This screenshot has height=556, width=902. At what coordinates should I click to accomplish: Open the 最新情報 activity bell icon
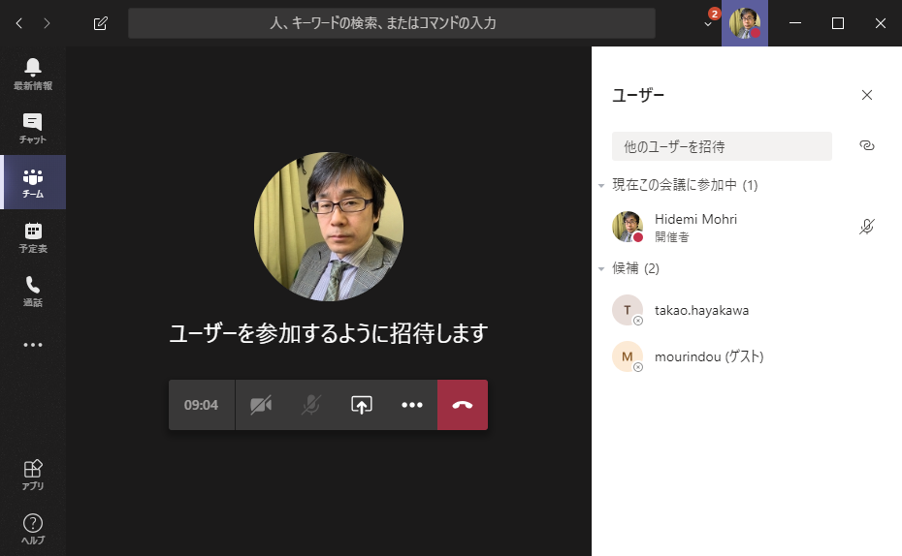33,73
